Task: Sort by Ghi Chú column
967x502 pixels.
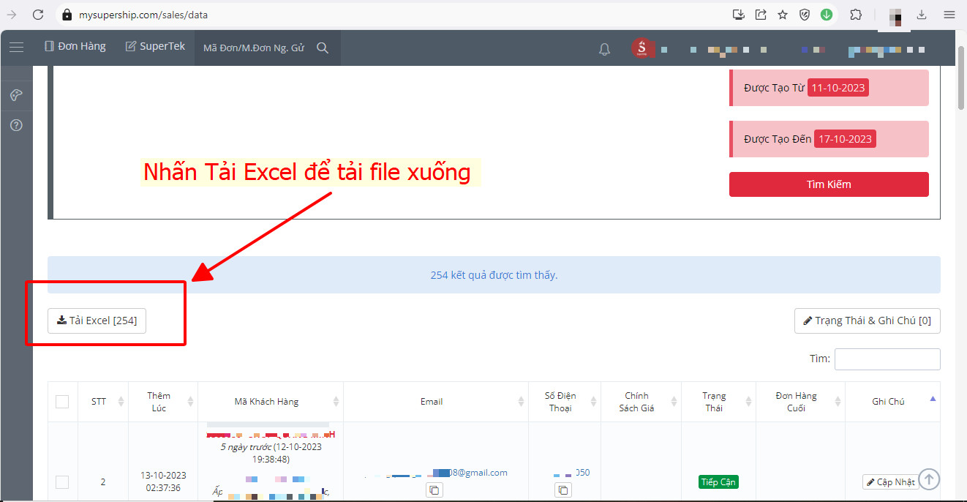Action: point(892,402)
